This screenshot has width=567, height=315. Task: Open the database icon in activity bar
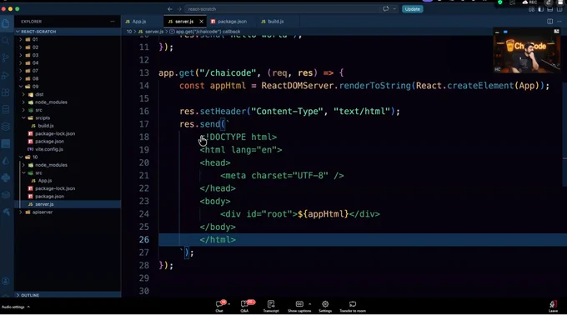click(6, 109)
